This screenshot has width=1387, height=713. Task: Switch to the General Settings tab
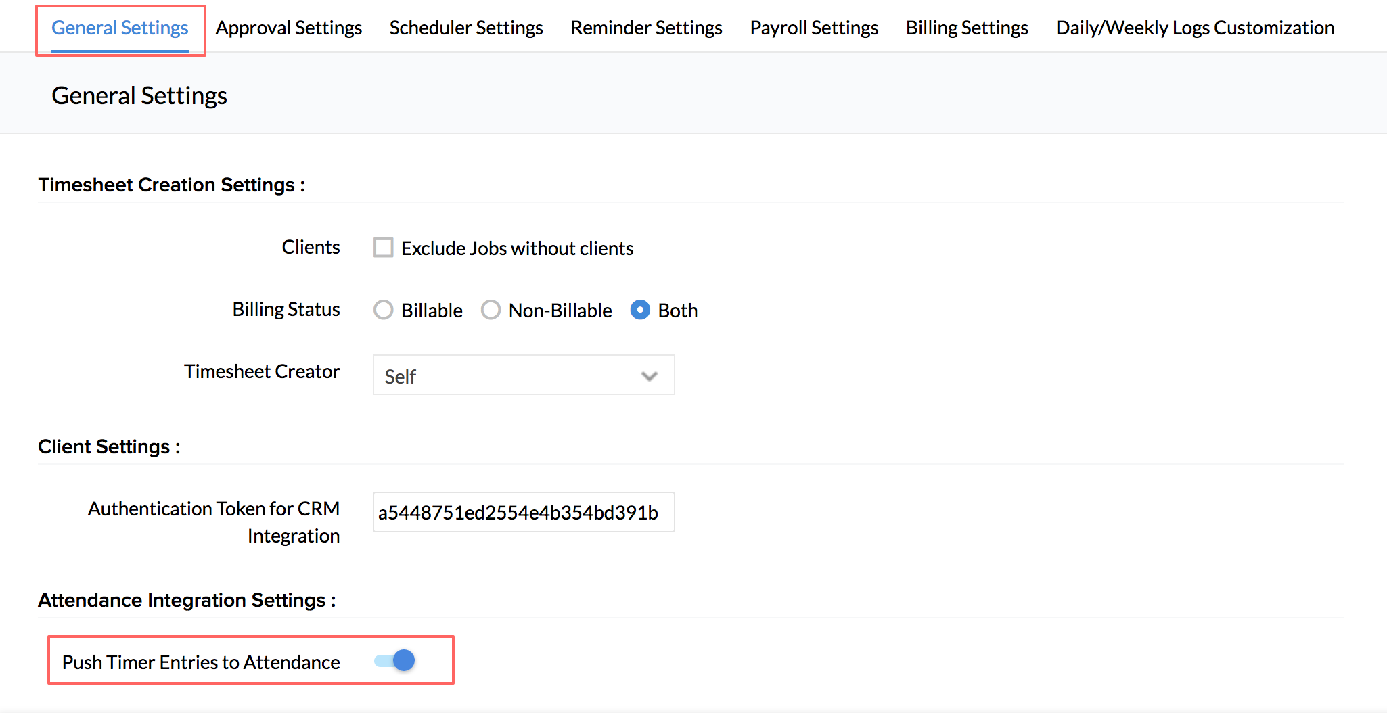pos(120,28)
